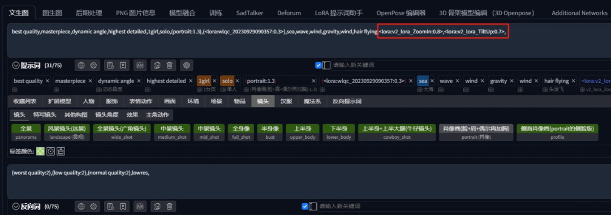Remove the 'hair flying' tag via X
The image size is (611, 215).
pyautogui.click(x=574, y=81)
